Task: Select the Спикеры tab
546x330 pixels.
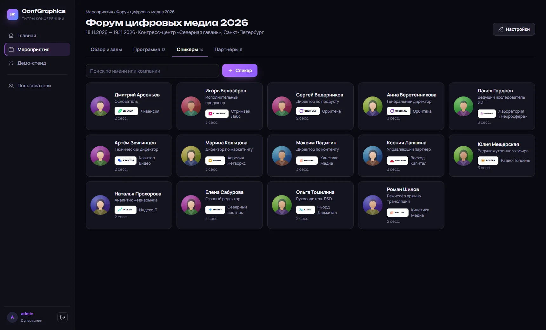Action: (190, 49)
